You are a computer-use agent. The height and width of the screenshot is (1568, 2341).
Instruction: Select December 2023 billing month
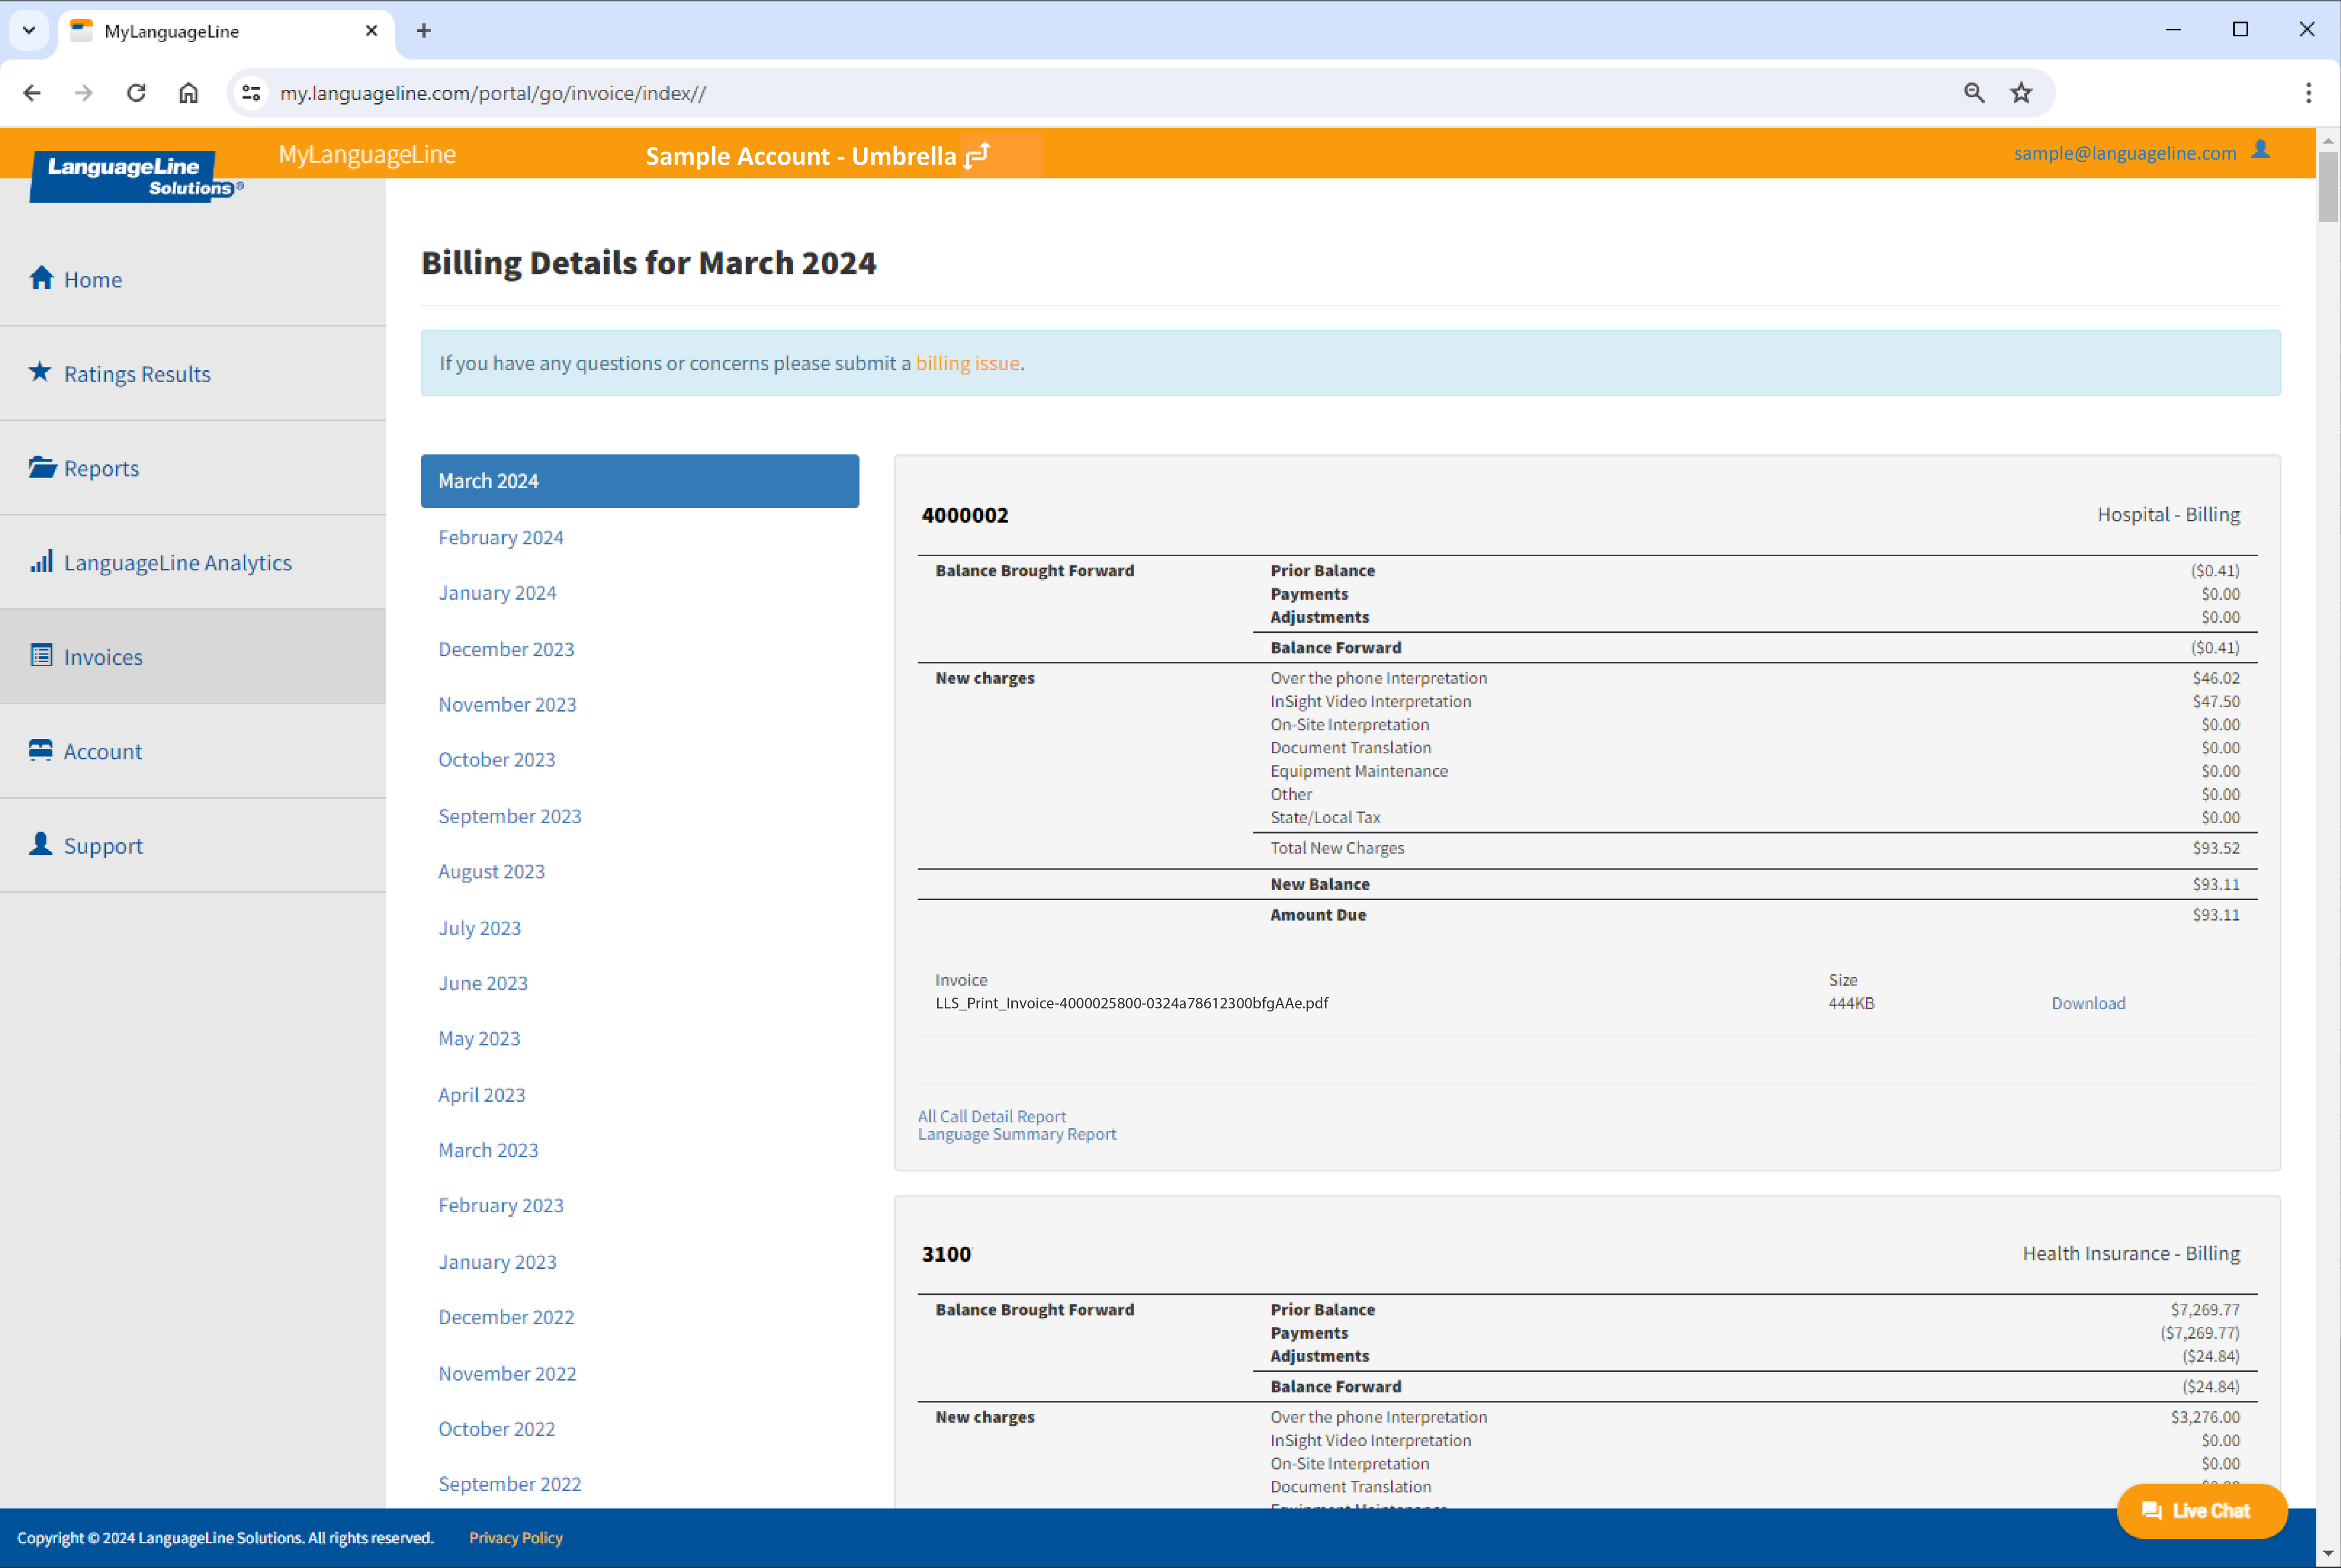pos(506,649)
